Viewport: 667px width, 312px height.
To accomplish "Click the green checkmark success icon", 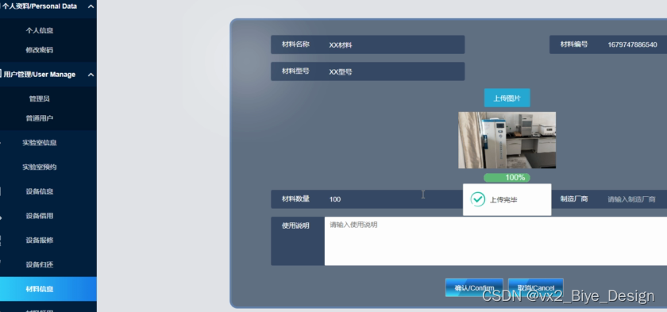I will pyautogui.click(x=478, y=199).
